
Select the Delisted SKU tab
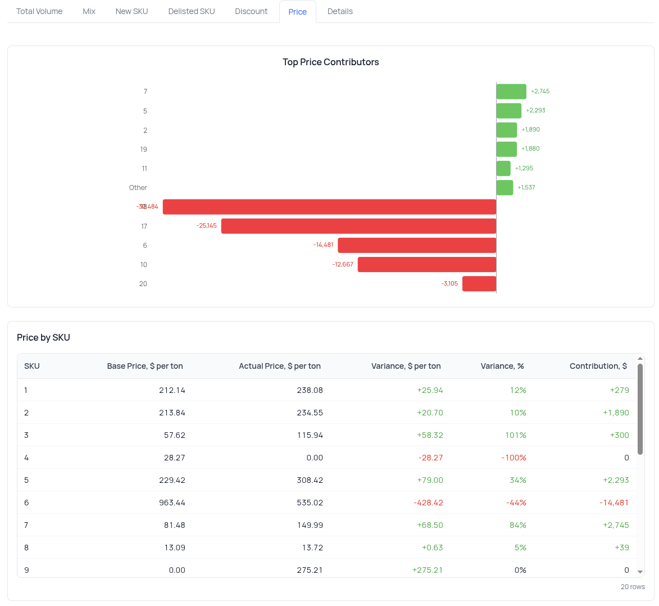[x=191, y=11]
